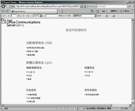Click the trusted sites security zone indicator
Viewport: 135px width, 111px height.
tap(97, 109)
